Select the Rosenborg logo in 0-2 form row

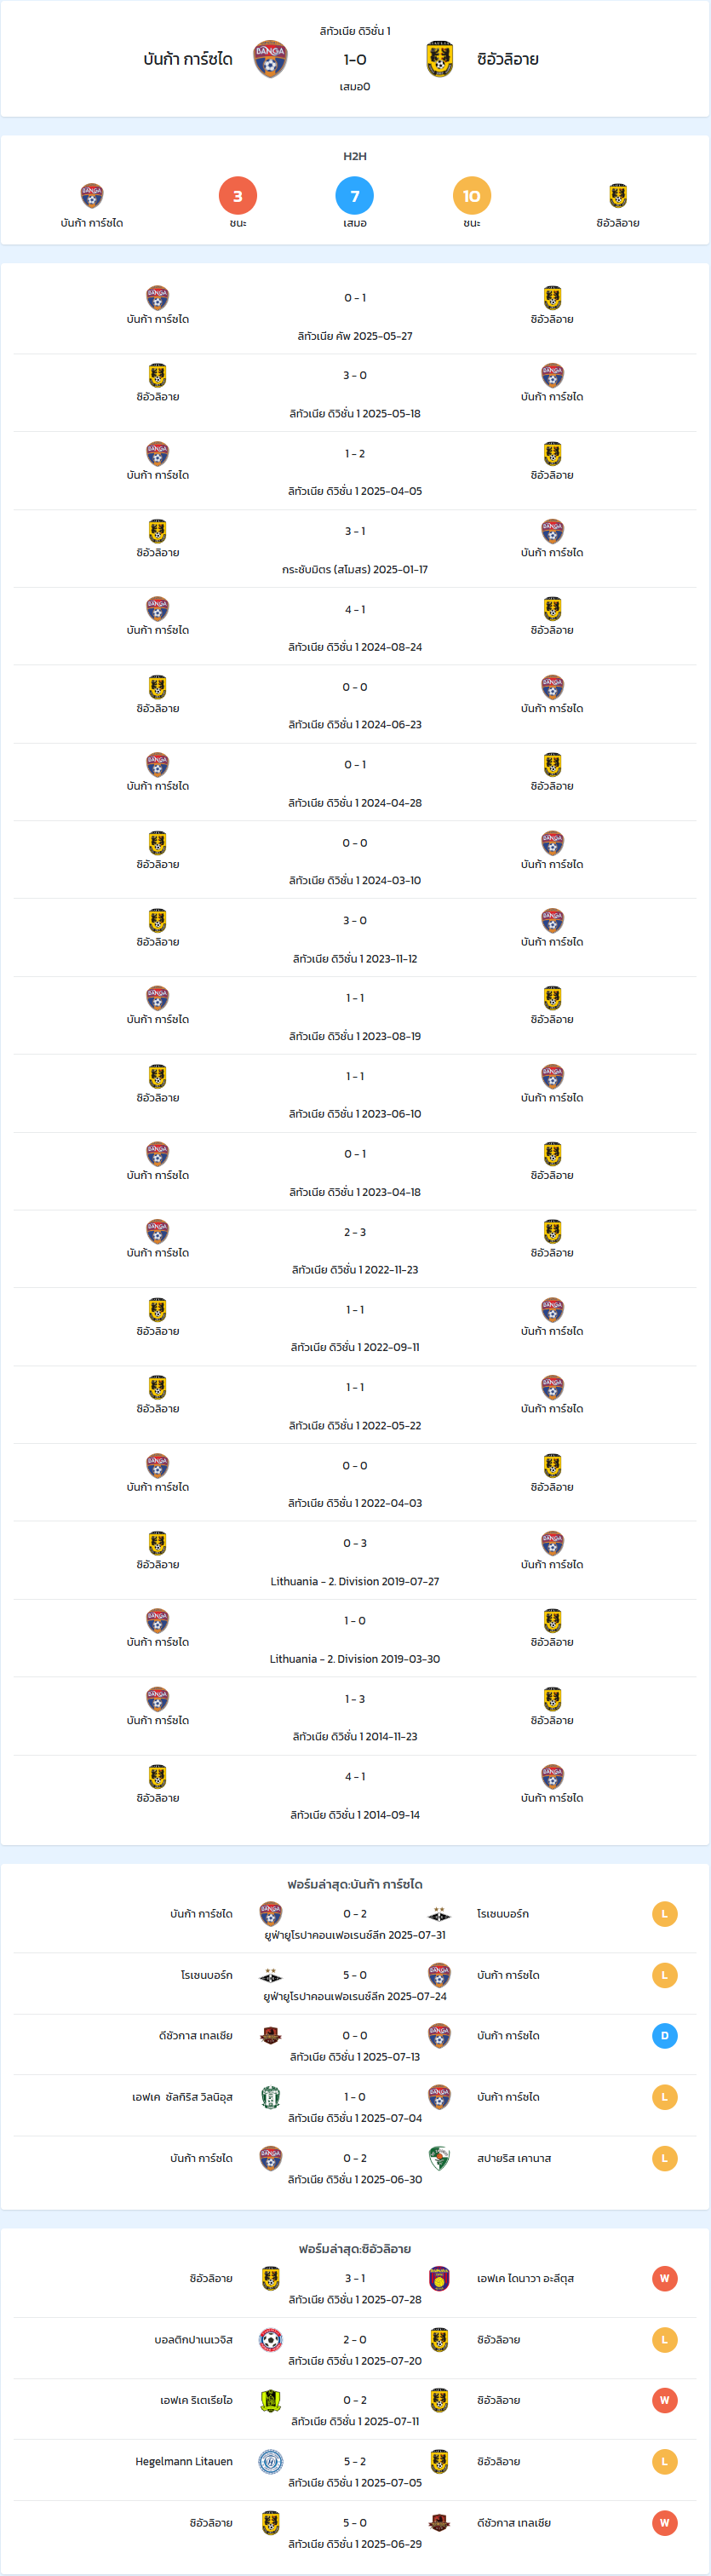click(439, 1914)
